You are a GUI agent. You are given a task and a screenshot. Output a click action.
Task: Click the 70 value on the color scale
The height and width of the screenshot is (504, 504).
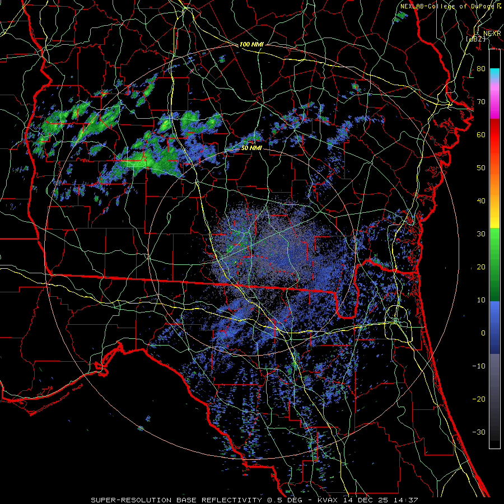(x=481, y=102)
